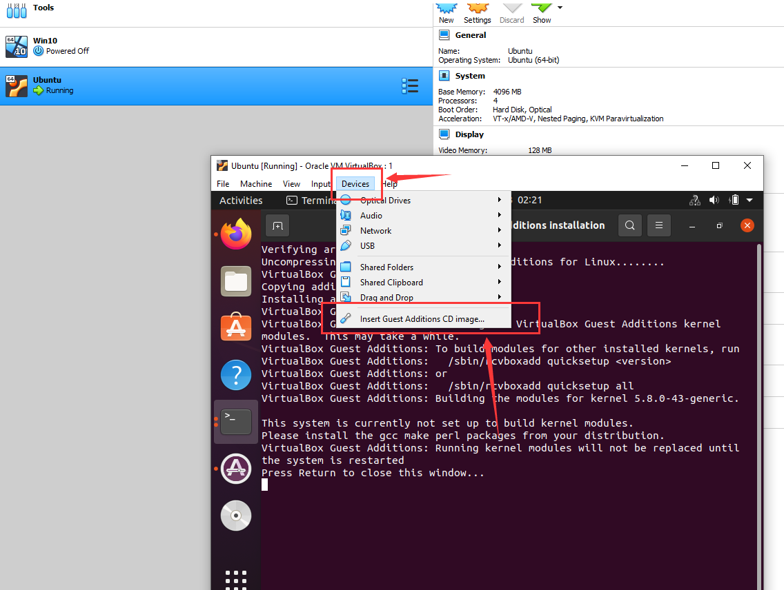The width and height of the screenshot is (784, 590).
Task: Click the USB plug menu icon
Action: click(x=346, y=245)
